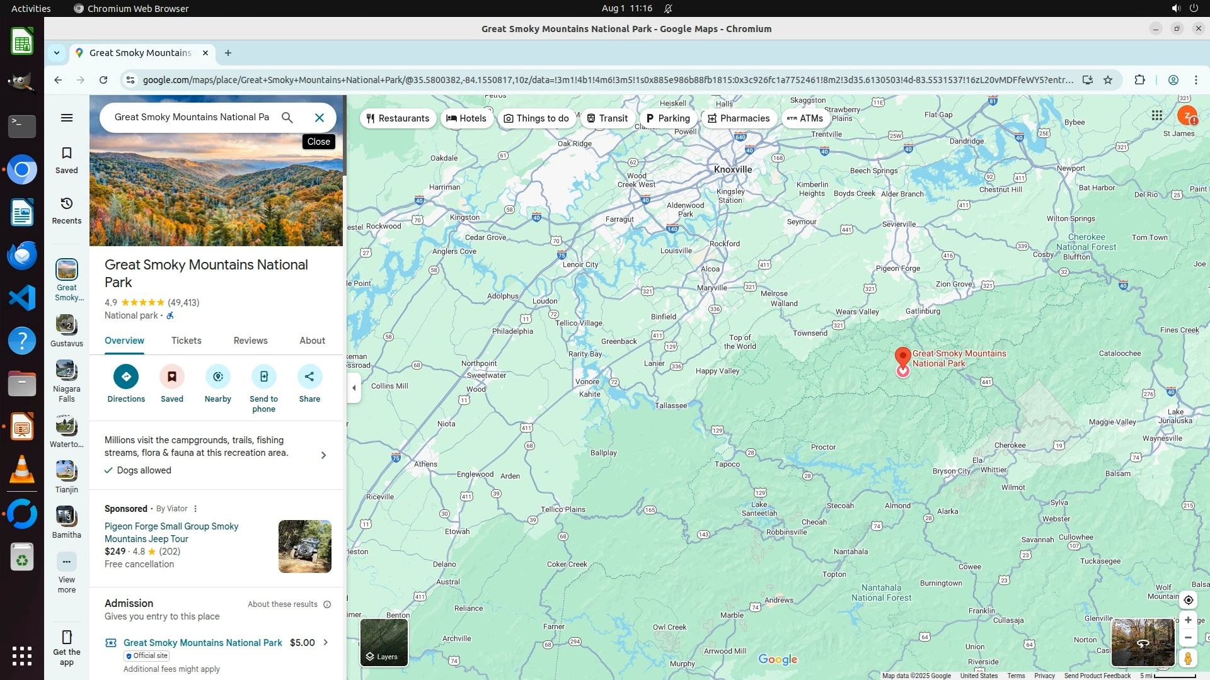Open the hamburger main menu
Viewport: 1210px width, 680px height.
coord(67,118)
